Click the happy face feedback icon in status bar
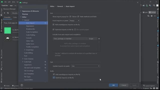The height and width of the screenshot is (90, 160). point(154,88)
